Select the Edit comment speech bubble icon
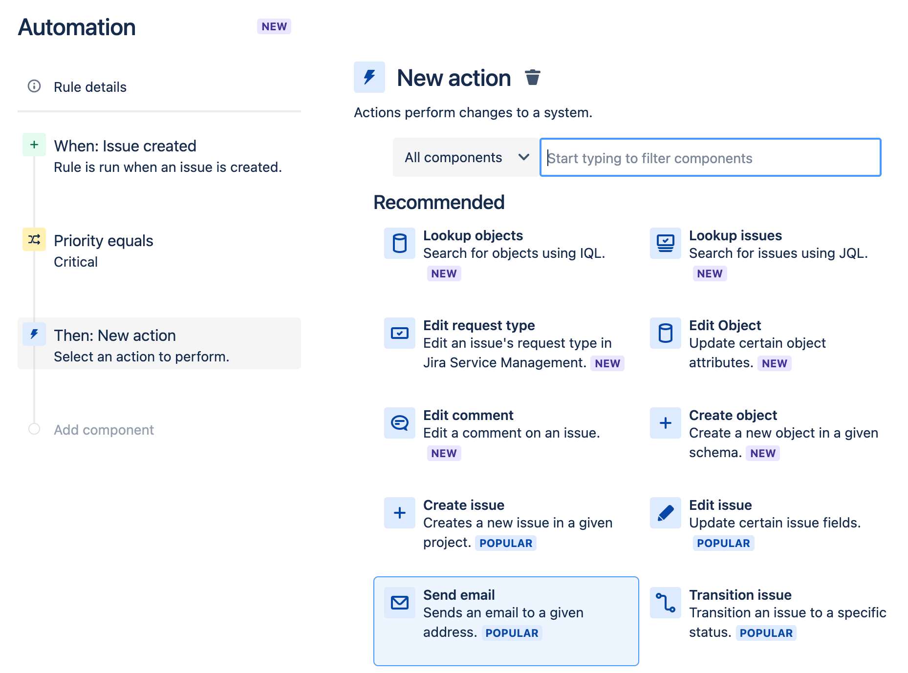The height and width of the screenshot is (673, 908). coord(400,423)
